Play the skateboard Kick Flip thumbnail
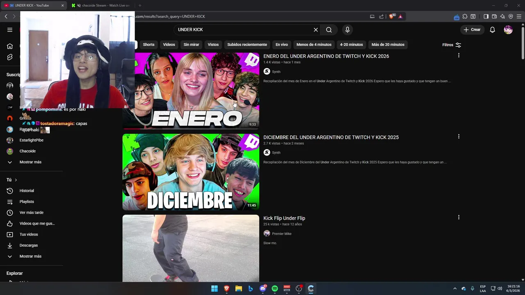 (x=191, y=248)
